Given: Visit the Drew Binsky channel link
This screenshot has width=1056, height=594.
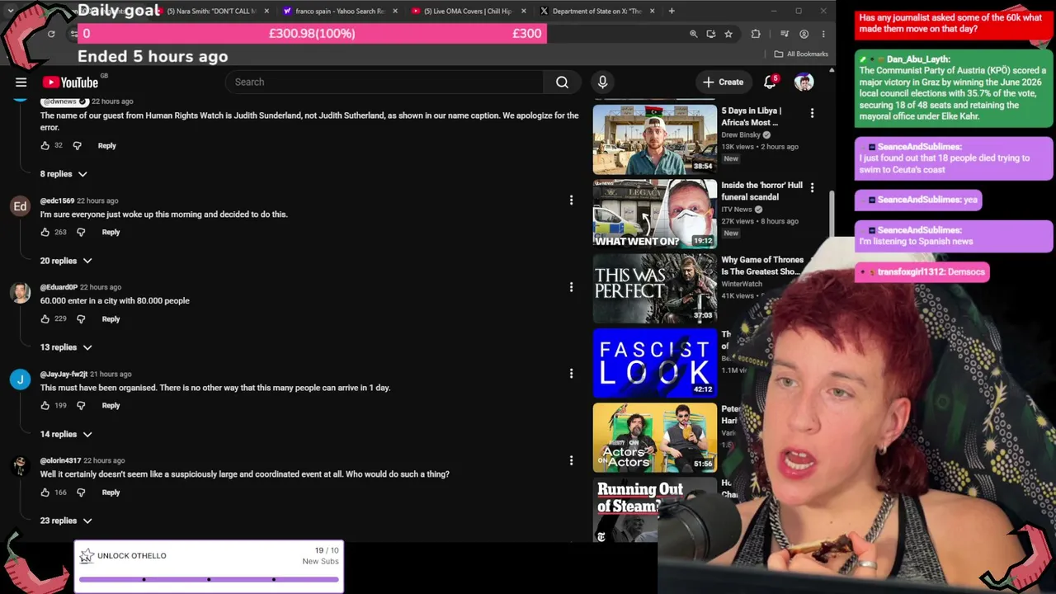Looking at the screenshot, I should click(741, 134).
